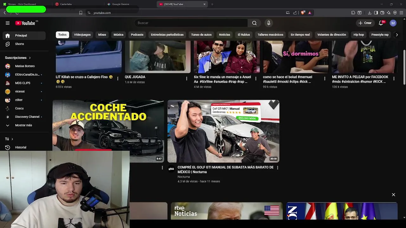
Task: Bookmark this page icon
Action: click(x=81, y=13)
